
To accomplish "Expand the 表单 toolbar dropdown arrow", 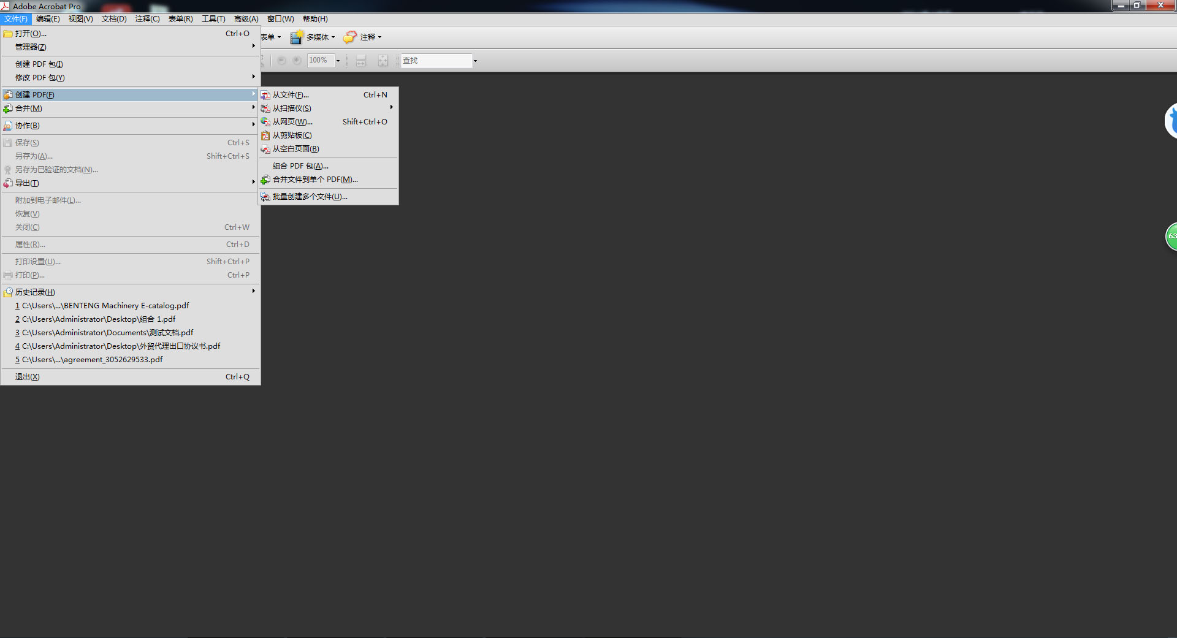I will pyautogui.click(x=280, y=37).
